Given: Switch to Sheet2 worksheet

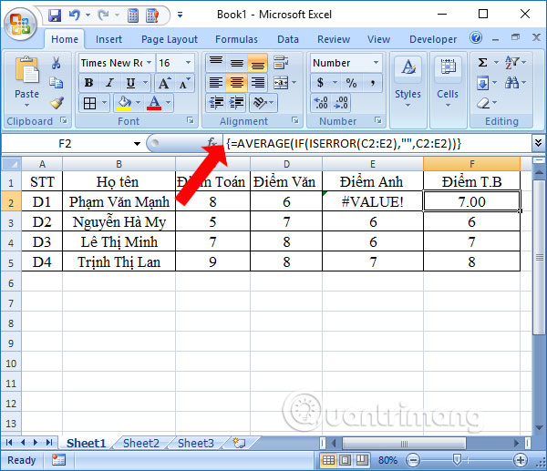Looking at the screenshot, I should pyautogui.click(x=141, y=443).
